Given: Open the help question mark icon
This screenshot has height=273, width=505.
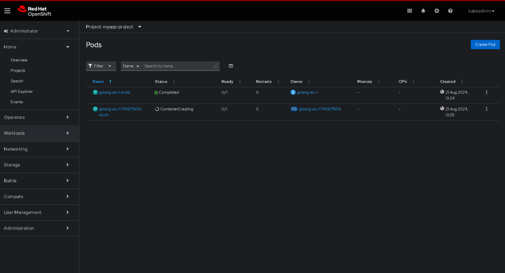Looking at the screenshot, I should coord(450,11).
